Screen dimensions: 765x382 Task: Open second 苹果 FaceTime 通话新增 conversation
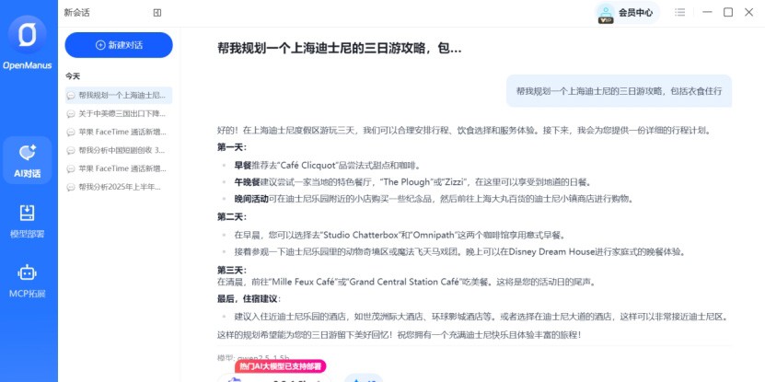tap(121, 168)
